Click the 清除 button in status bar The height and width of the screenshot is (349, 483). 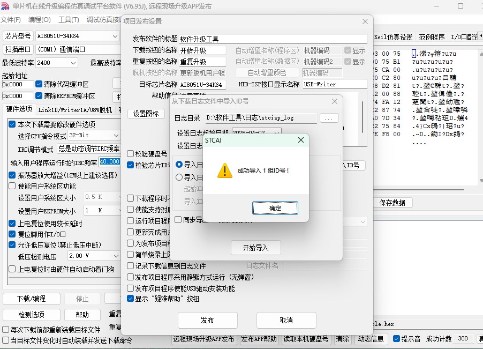pos(342,339)
